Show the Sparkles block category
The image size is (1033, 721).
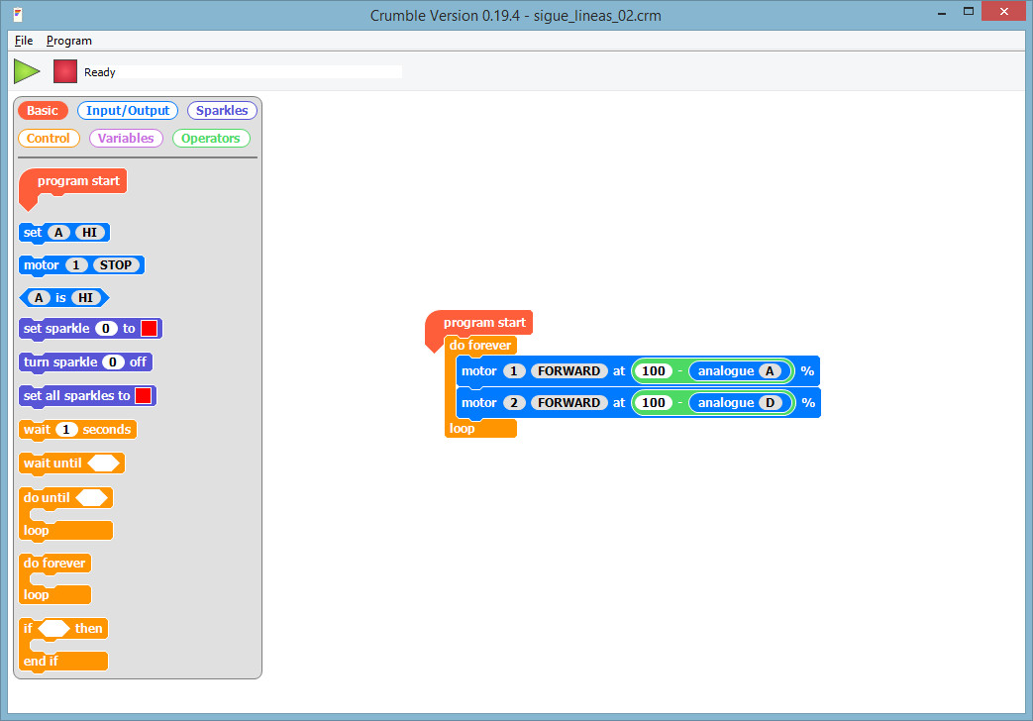[222, 111]
